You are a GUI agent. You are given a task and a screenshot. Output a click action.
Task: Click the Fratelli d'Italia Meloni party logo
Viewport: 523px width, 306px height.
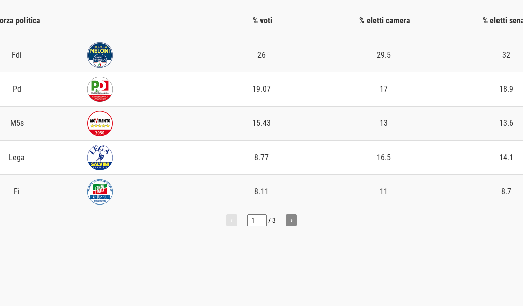(x=100, y=55)
